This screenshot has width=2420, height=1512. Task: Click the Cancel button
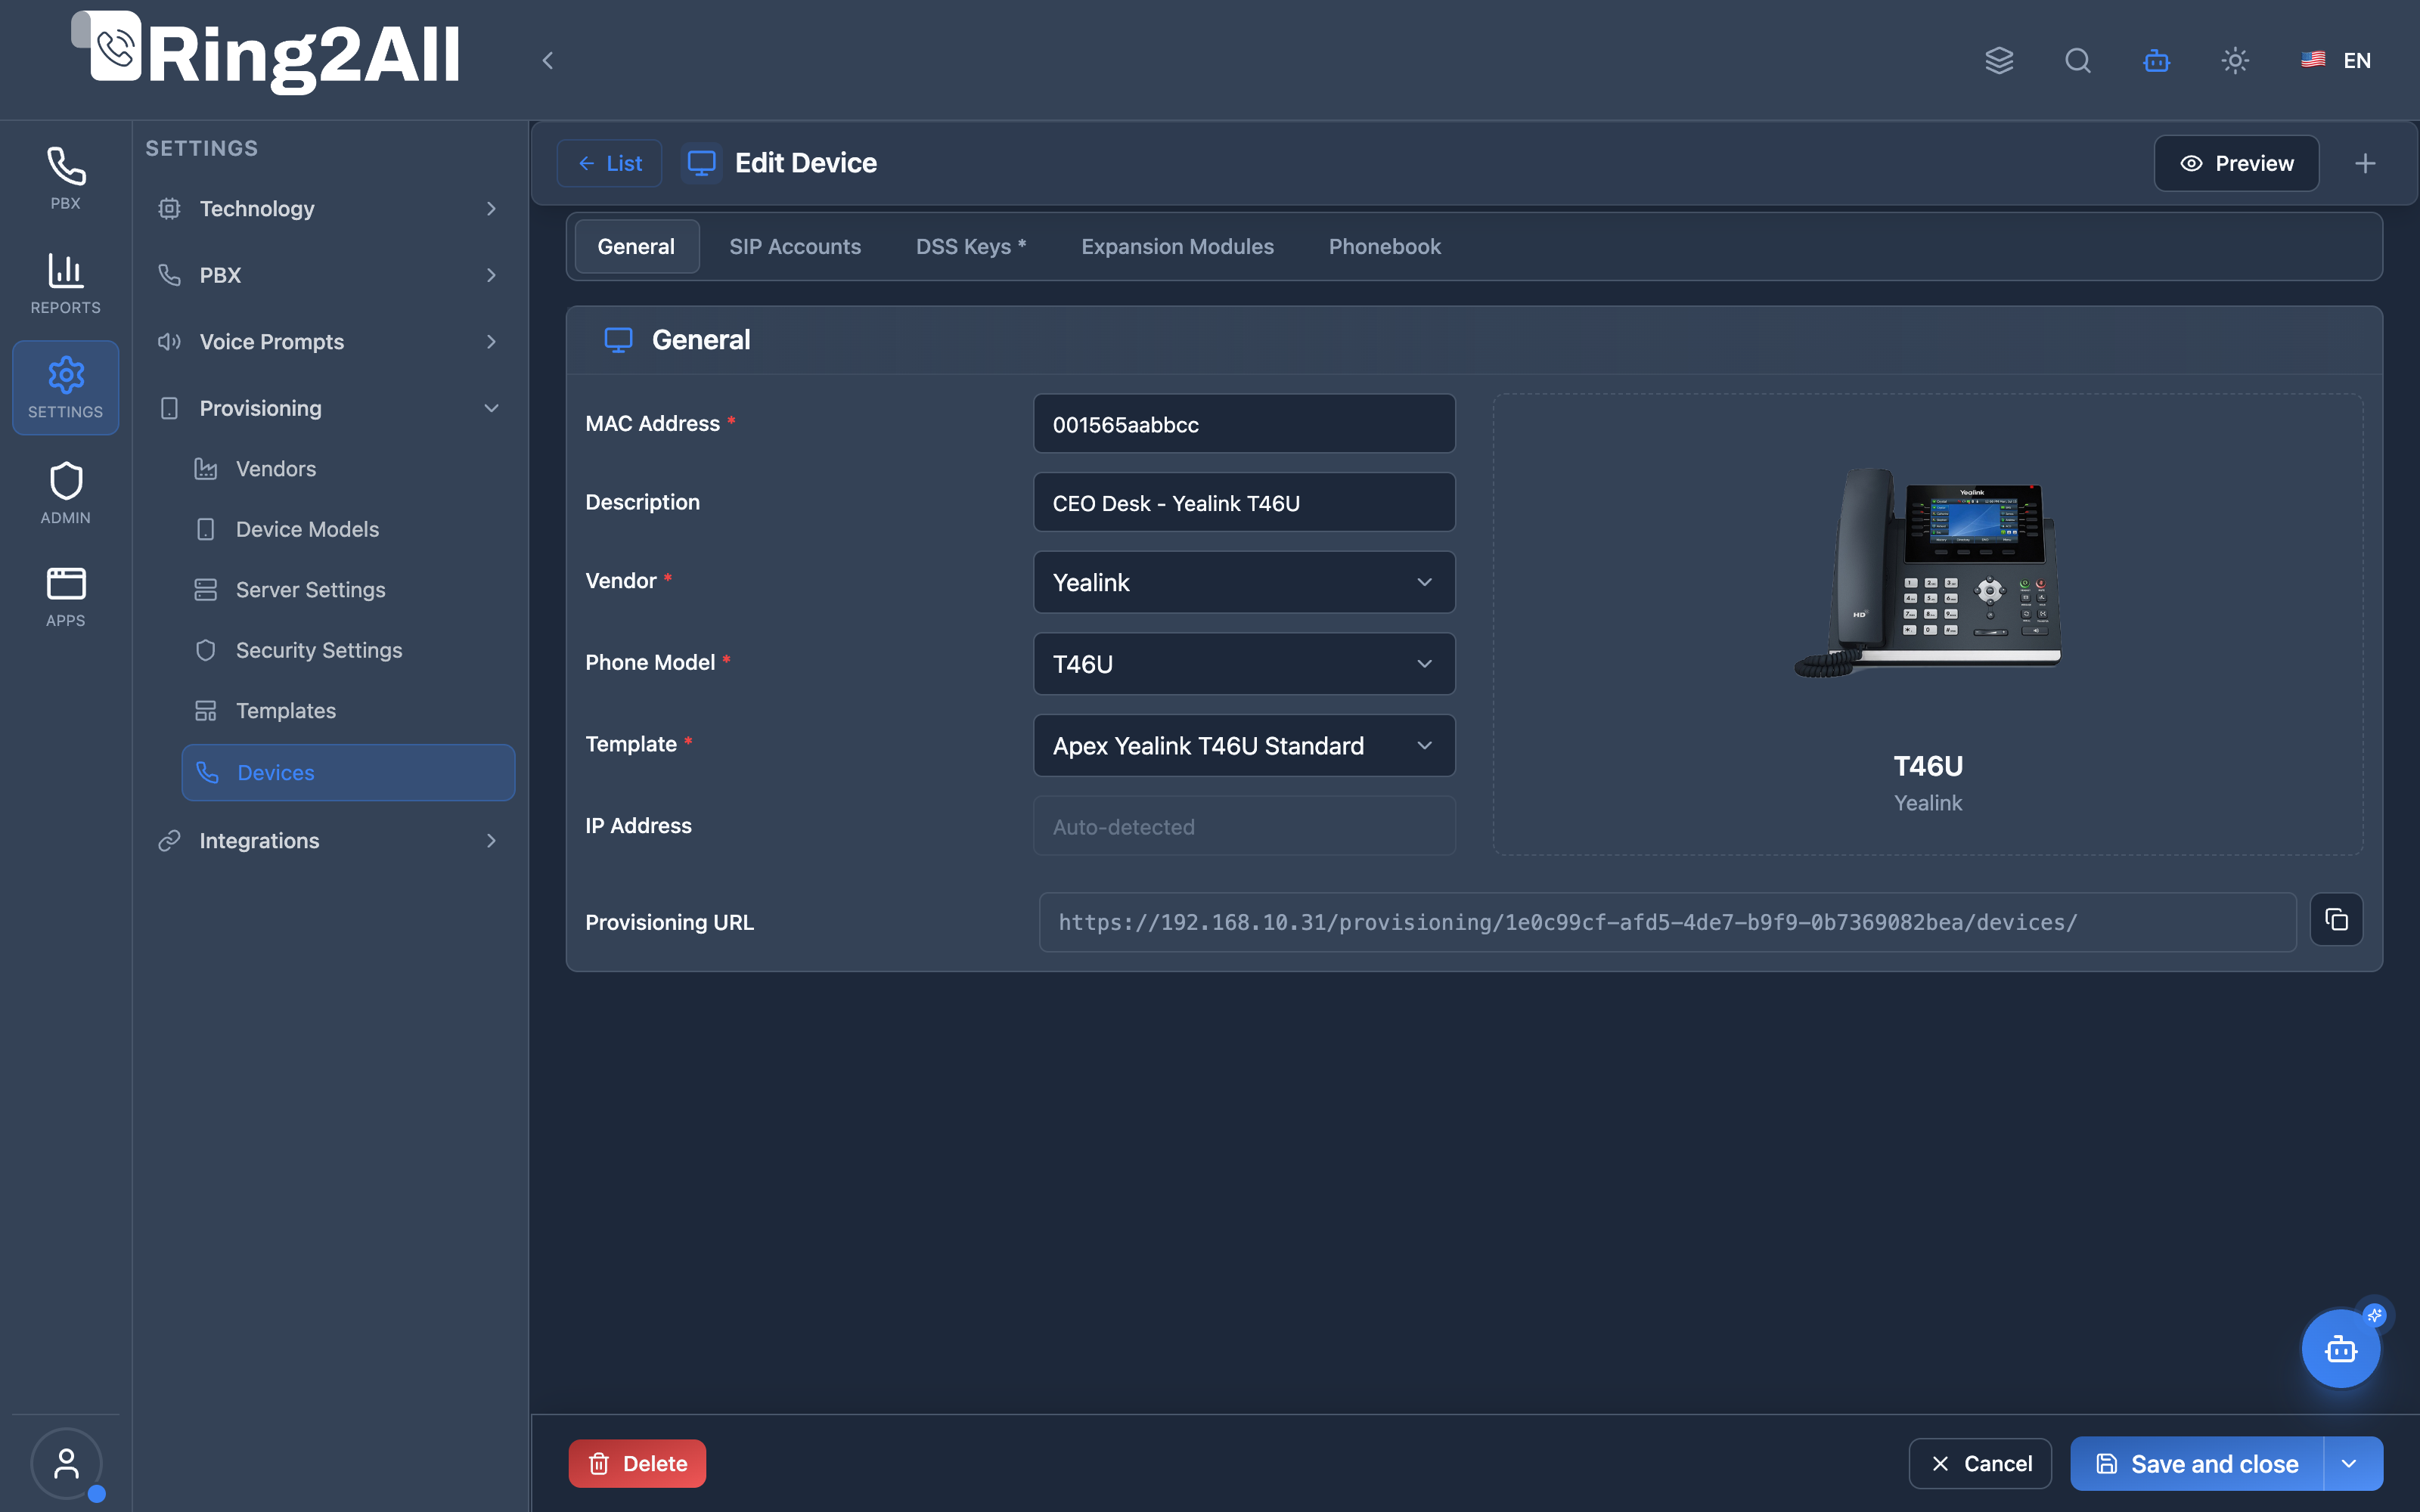click(1980, 1464)
